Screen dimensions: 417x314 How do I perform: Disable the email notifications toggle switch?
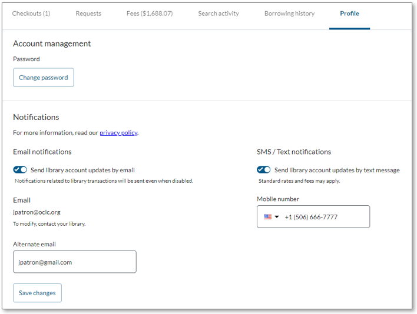(20, 170)
